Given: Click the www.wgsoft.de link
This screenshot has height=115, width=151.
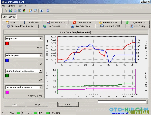Looking at the screenshot, I should (x=120, y=113).
